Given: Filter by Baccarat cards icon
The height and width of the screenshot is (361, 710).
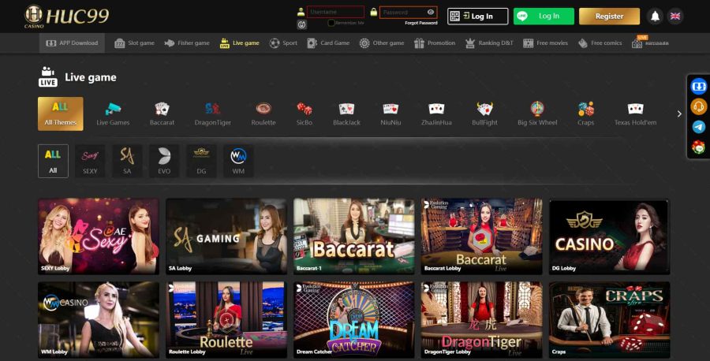Looking at the screenshot, I should pyautogui.click(x=162, y=114).
